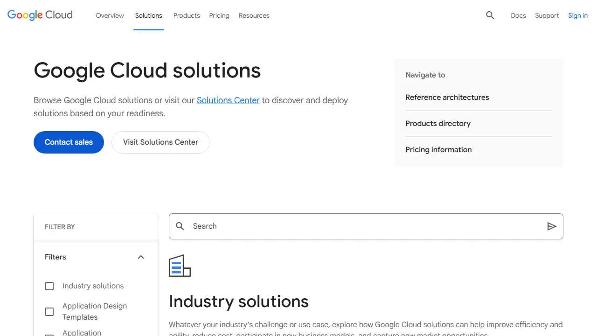Click the Google Cloud solutions title
This screenshot has height=336, width=597.
point(147,70)
